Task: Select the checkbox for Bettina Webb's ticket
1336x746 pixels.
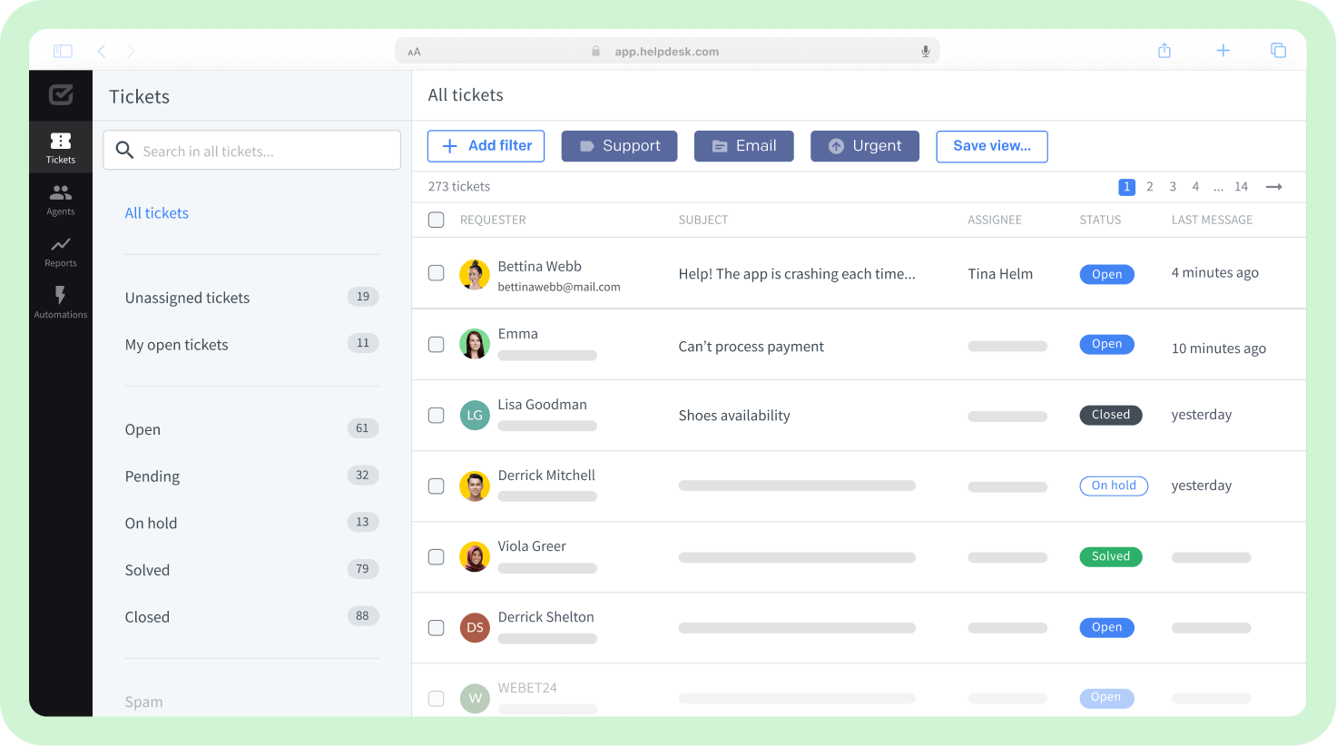Action: tap(436, 272)
